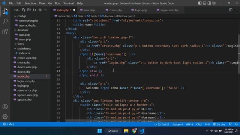Click Go Live in status bar
Screen dimensions: 240x135
(219, 124)
